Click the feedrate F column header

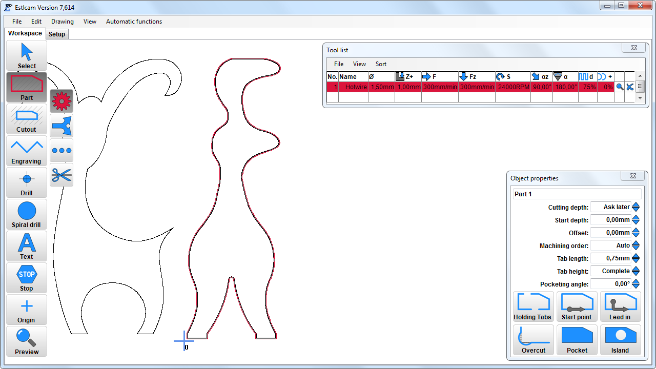[440, 77]
